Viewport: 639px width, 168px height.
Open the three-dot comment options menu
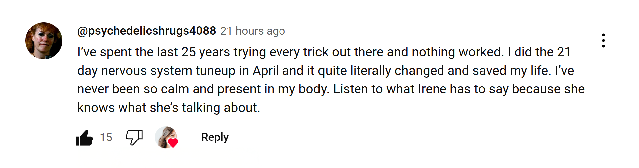[x=603, y=40]
